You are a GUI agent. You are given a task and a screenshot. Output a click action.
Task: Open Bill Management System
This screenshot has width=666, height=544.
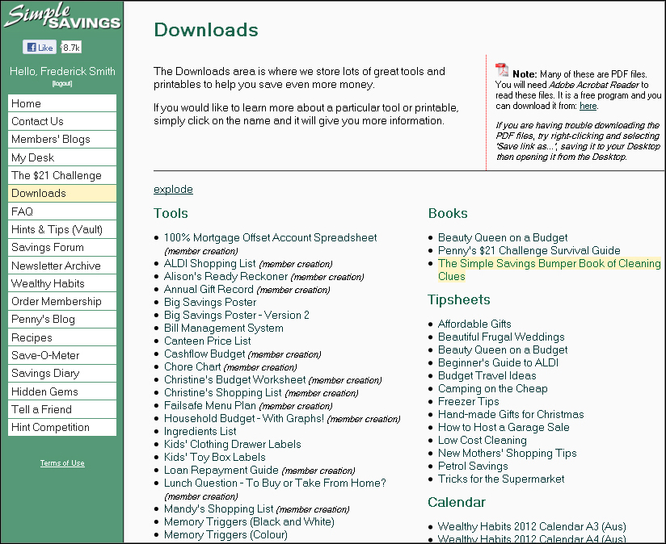tap(224, 328)
